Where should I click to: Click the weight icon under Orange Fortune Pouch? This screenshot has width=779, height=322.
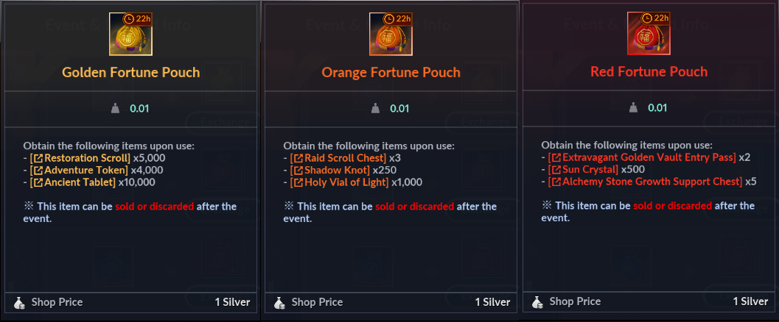tap(374, 109)
